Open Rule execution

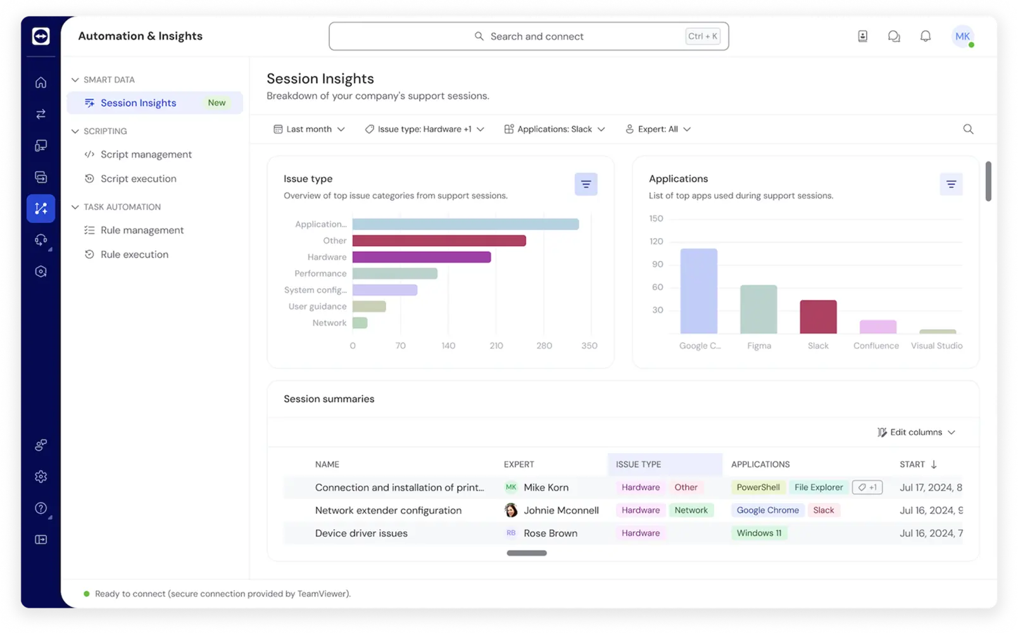point(135,254)
